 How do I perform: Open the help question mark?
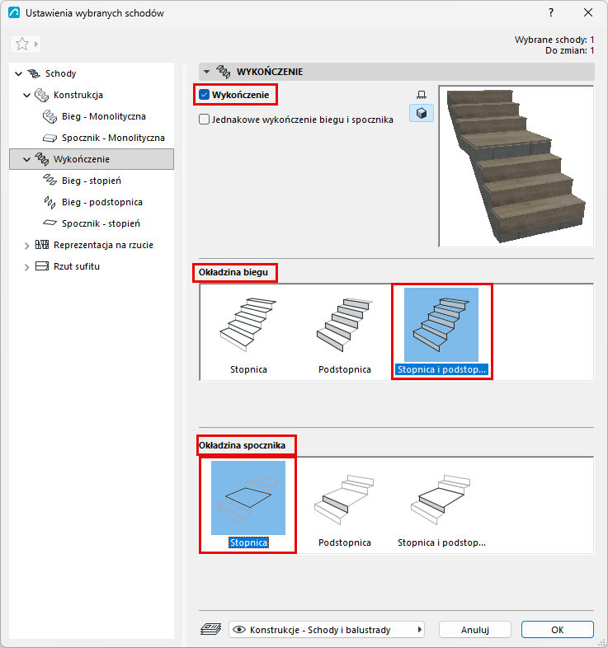pyautogui.click(x=551, y=13)
